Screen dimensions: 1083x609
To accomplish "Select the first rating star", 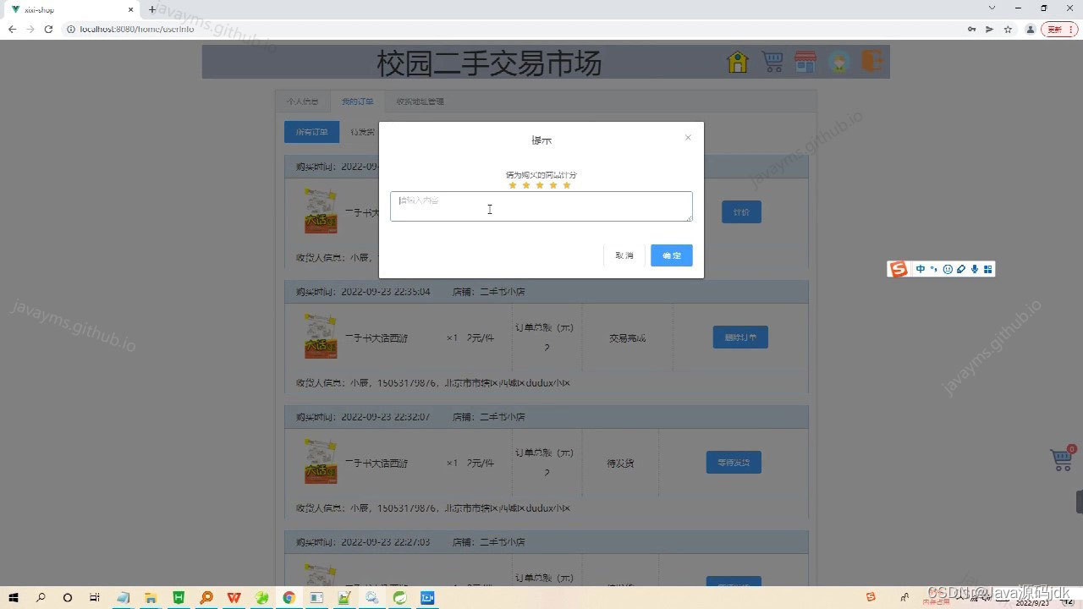I will [513, 185].
